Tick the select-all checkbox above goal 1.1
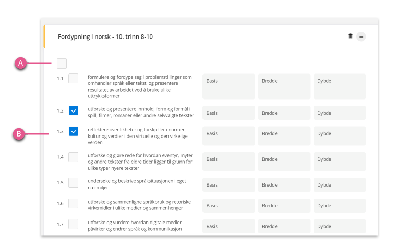The image size is (395, 247). pos(62,64)
